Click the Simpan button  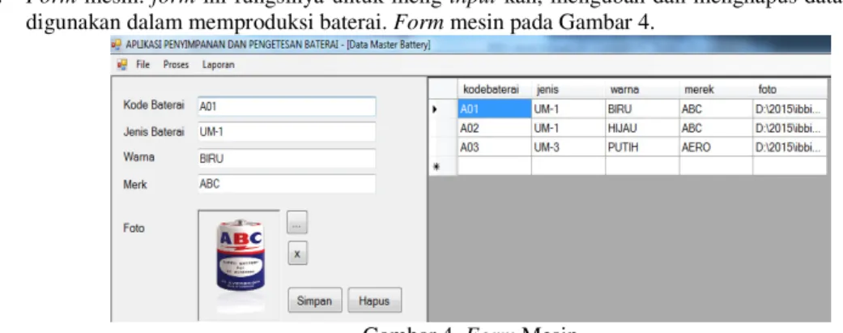click(314, 300)
